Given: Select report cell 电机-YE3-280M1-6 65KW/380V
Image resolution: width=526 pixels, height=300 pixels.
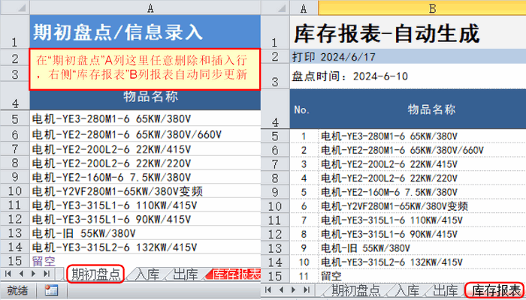Looking at the screenshot, I should pyautogui.click(x=422, y=136).
